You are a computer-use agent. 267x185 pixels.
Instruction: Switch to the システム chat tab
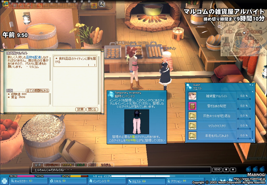click(x=106, y=165)
